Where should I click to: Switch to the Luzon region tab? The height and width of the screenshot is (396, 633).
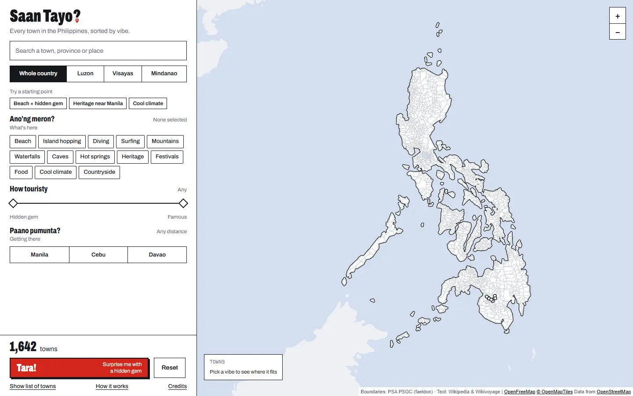click(85, 73)
